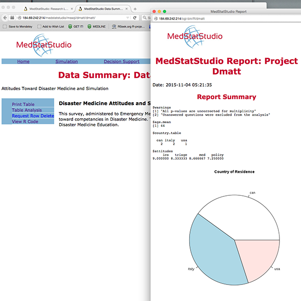Open the address bar history dropdown arrow
This screenshot has width=301, height=301.
pos(127,18)
